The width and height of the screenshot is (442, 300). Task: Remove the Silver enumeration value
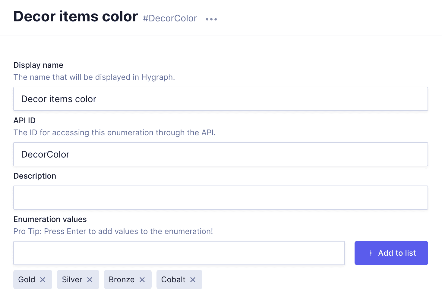pyautogui.click(x=90, y=280)
